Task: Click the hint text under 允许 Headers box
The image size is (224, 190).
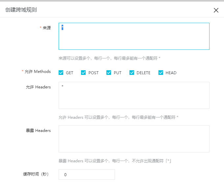Action: point(118,117)
